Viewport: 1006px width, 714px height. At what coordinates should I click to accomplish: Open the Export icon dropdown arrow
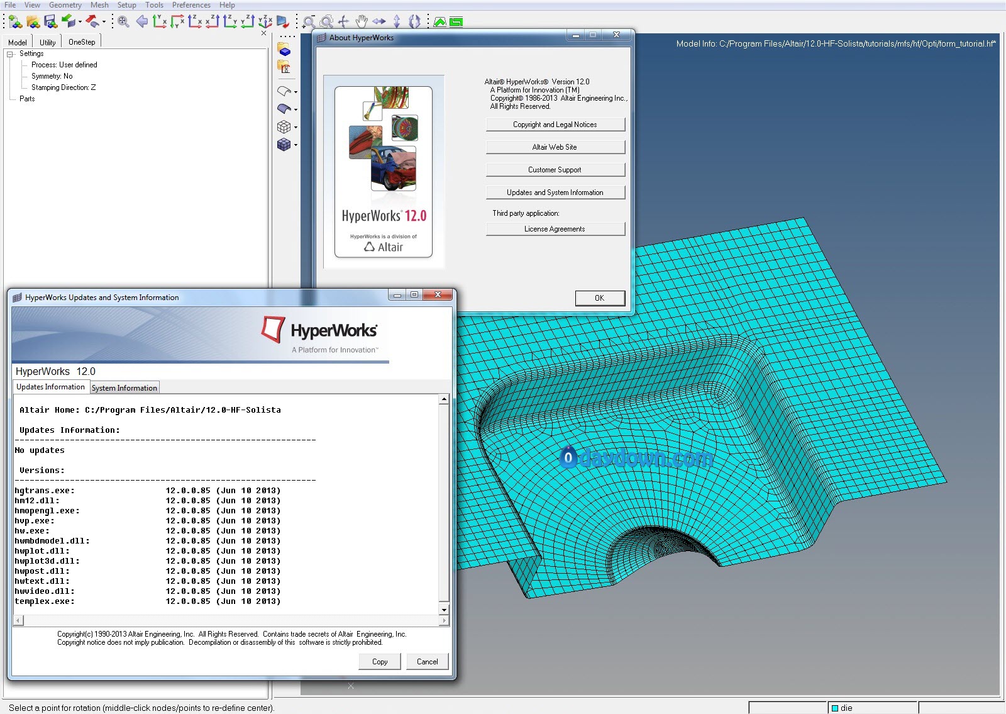click(104, 23)
